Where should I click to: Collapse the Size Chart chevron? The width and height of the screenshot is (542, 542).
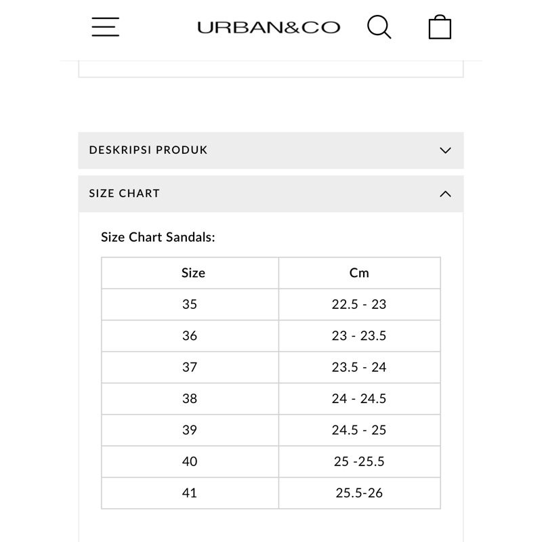click(445, 194)
